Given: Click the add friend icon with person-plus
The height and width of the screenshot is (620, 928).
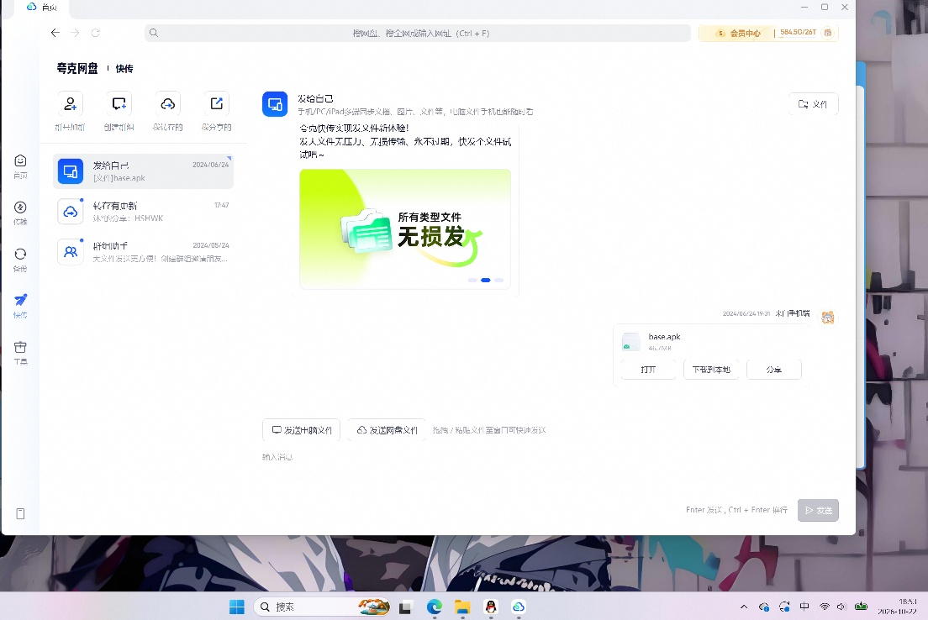Looking at the screenshot, I should pos(70,104).
